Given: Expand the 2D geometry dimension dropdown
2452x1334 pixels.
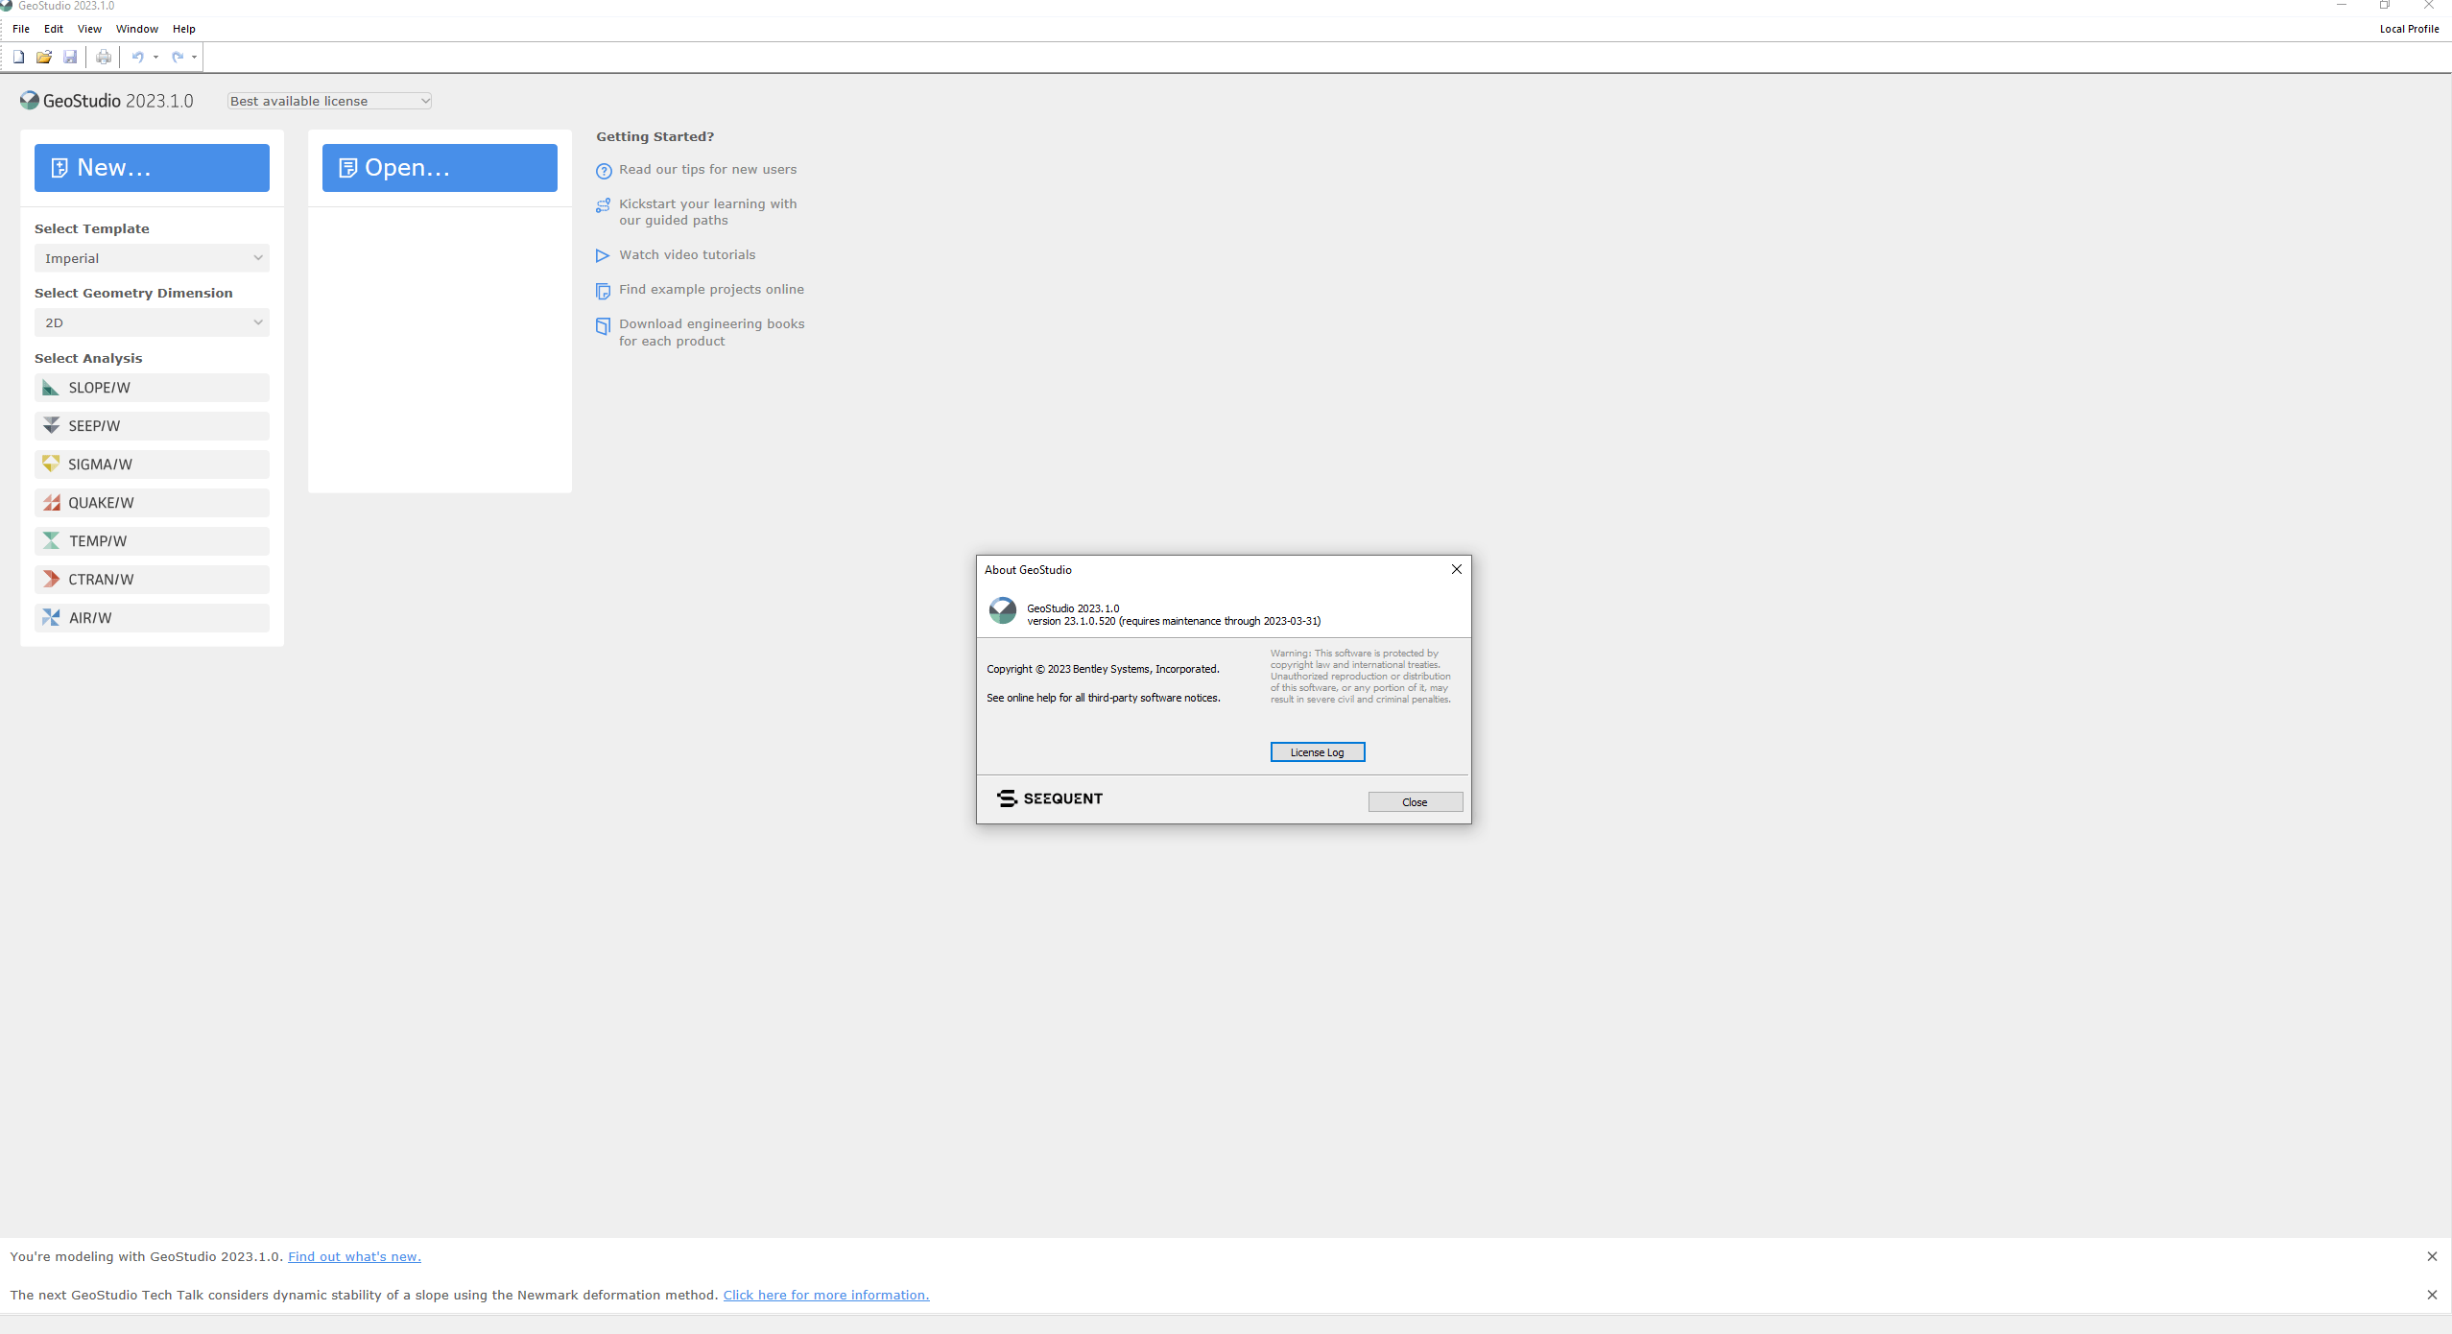Looking at the screenshot, I should [152, 322].
